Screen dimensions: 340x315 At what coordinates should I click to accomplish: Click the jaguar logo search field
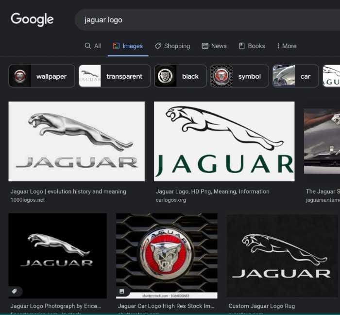point(194,20)
